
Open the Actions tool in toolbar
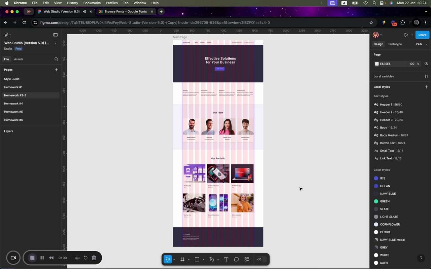point(247,259)
